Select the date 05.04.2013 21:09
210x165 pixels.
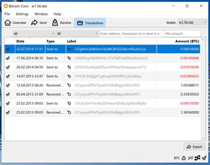click(x=30, y=94)
